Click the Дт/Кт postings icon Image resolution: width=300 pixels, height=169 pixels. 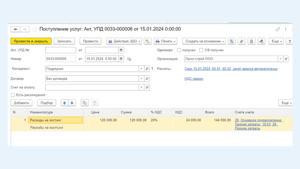(147, 41)
